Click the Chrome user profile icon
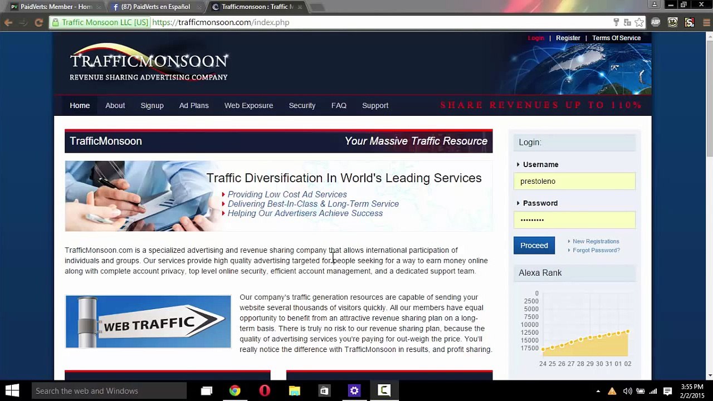This screenshot has height=401, width=713. [655, 4]
